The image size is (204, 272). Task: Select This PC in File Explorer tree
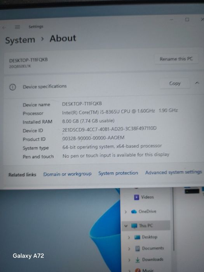coord(146,225)
